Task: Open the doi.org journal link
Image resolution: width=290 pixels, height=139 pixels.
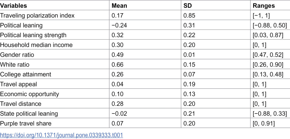Action: [x=62, y=135]
